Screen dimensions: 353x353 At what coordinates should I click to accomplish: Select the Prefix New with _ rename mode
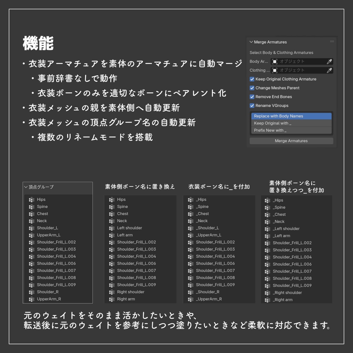click(291, 130)
